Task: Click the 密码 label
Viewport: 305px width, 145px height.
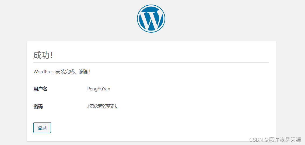Action: (38, 106)
